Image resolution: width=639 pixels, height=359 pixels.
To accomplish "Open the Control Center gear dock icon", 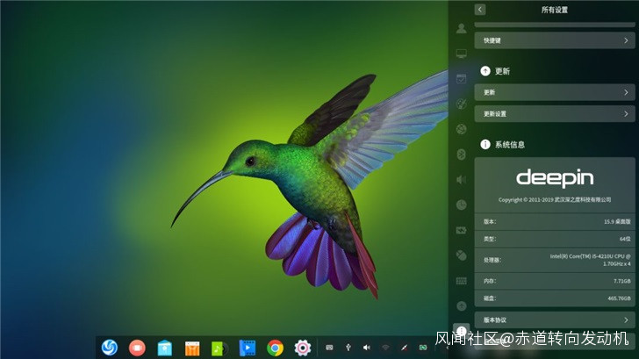I will pyautogui.click(x=303, y=348).
